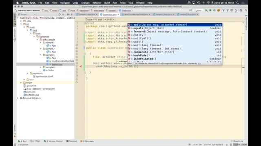The image size is (261, 146).
Task: Click the Time Machine icon in menu bar
Action: [x=199, y=3]
